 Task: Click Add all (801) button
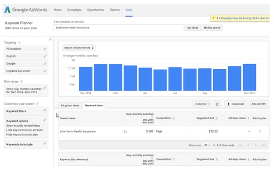259,104
